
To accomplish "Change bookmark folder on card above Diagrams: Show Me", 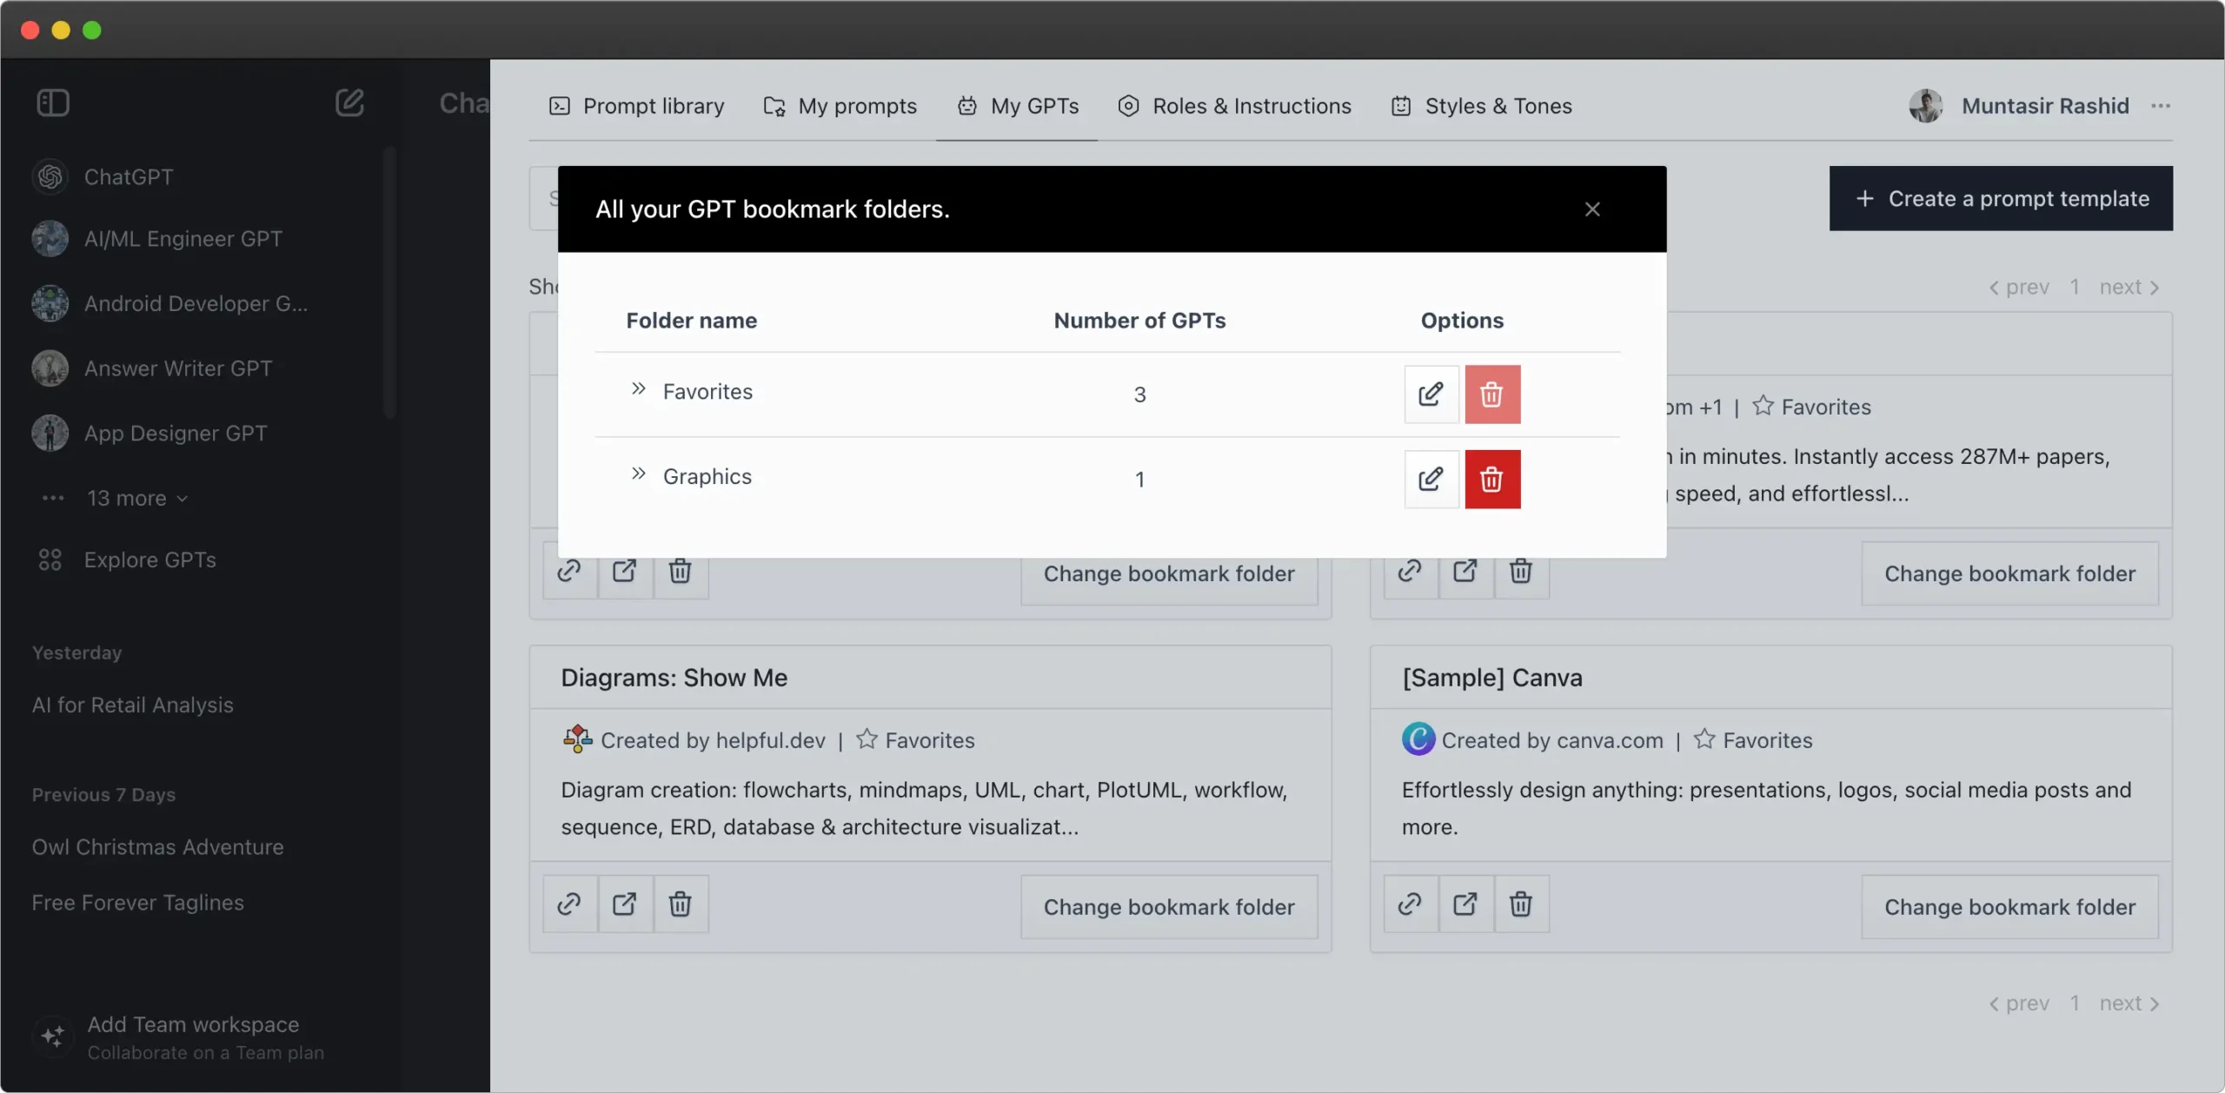I will [1169, 580].
